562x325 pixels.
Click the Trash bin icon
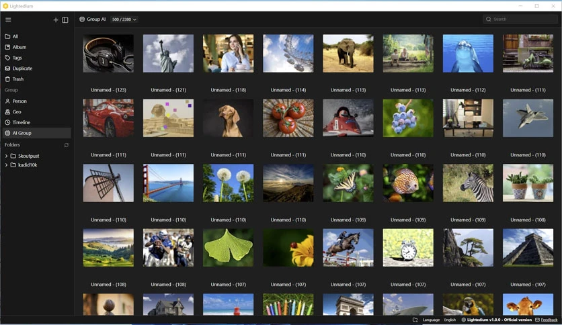click(7, 79)
